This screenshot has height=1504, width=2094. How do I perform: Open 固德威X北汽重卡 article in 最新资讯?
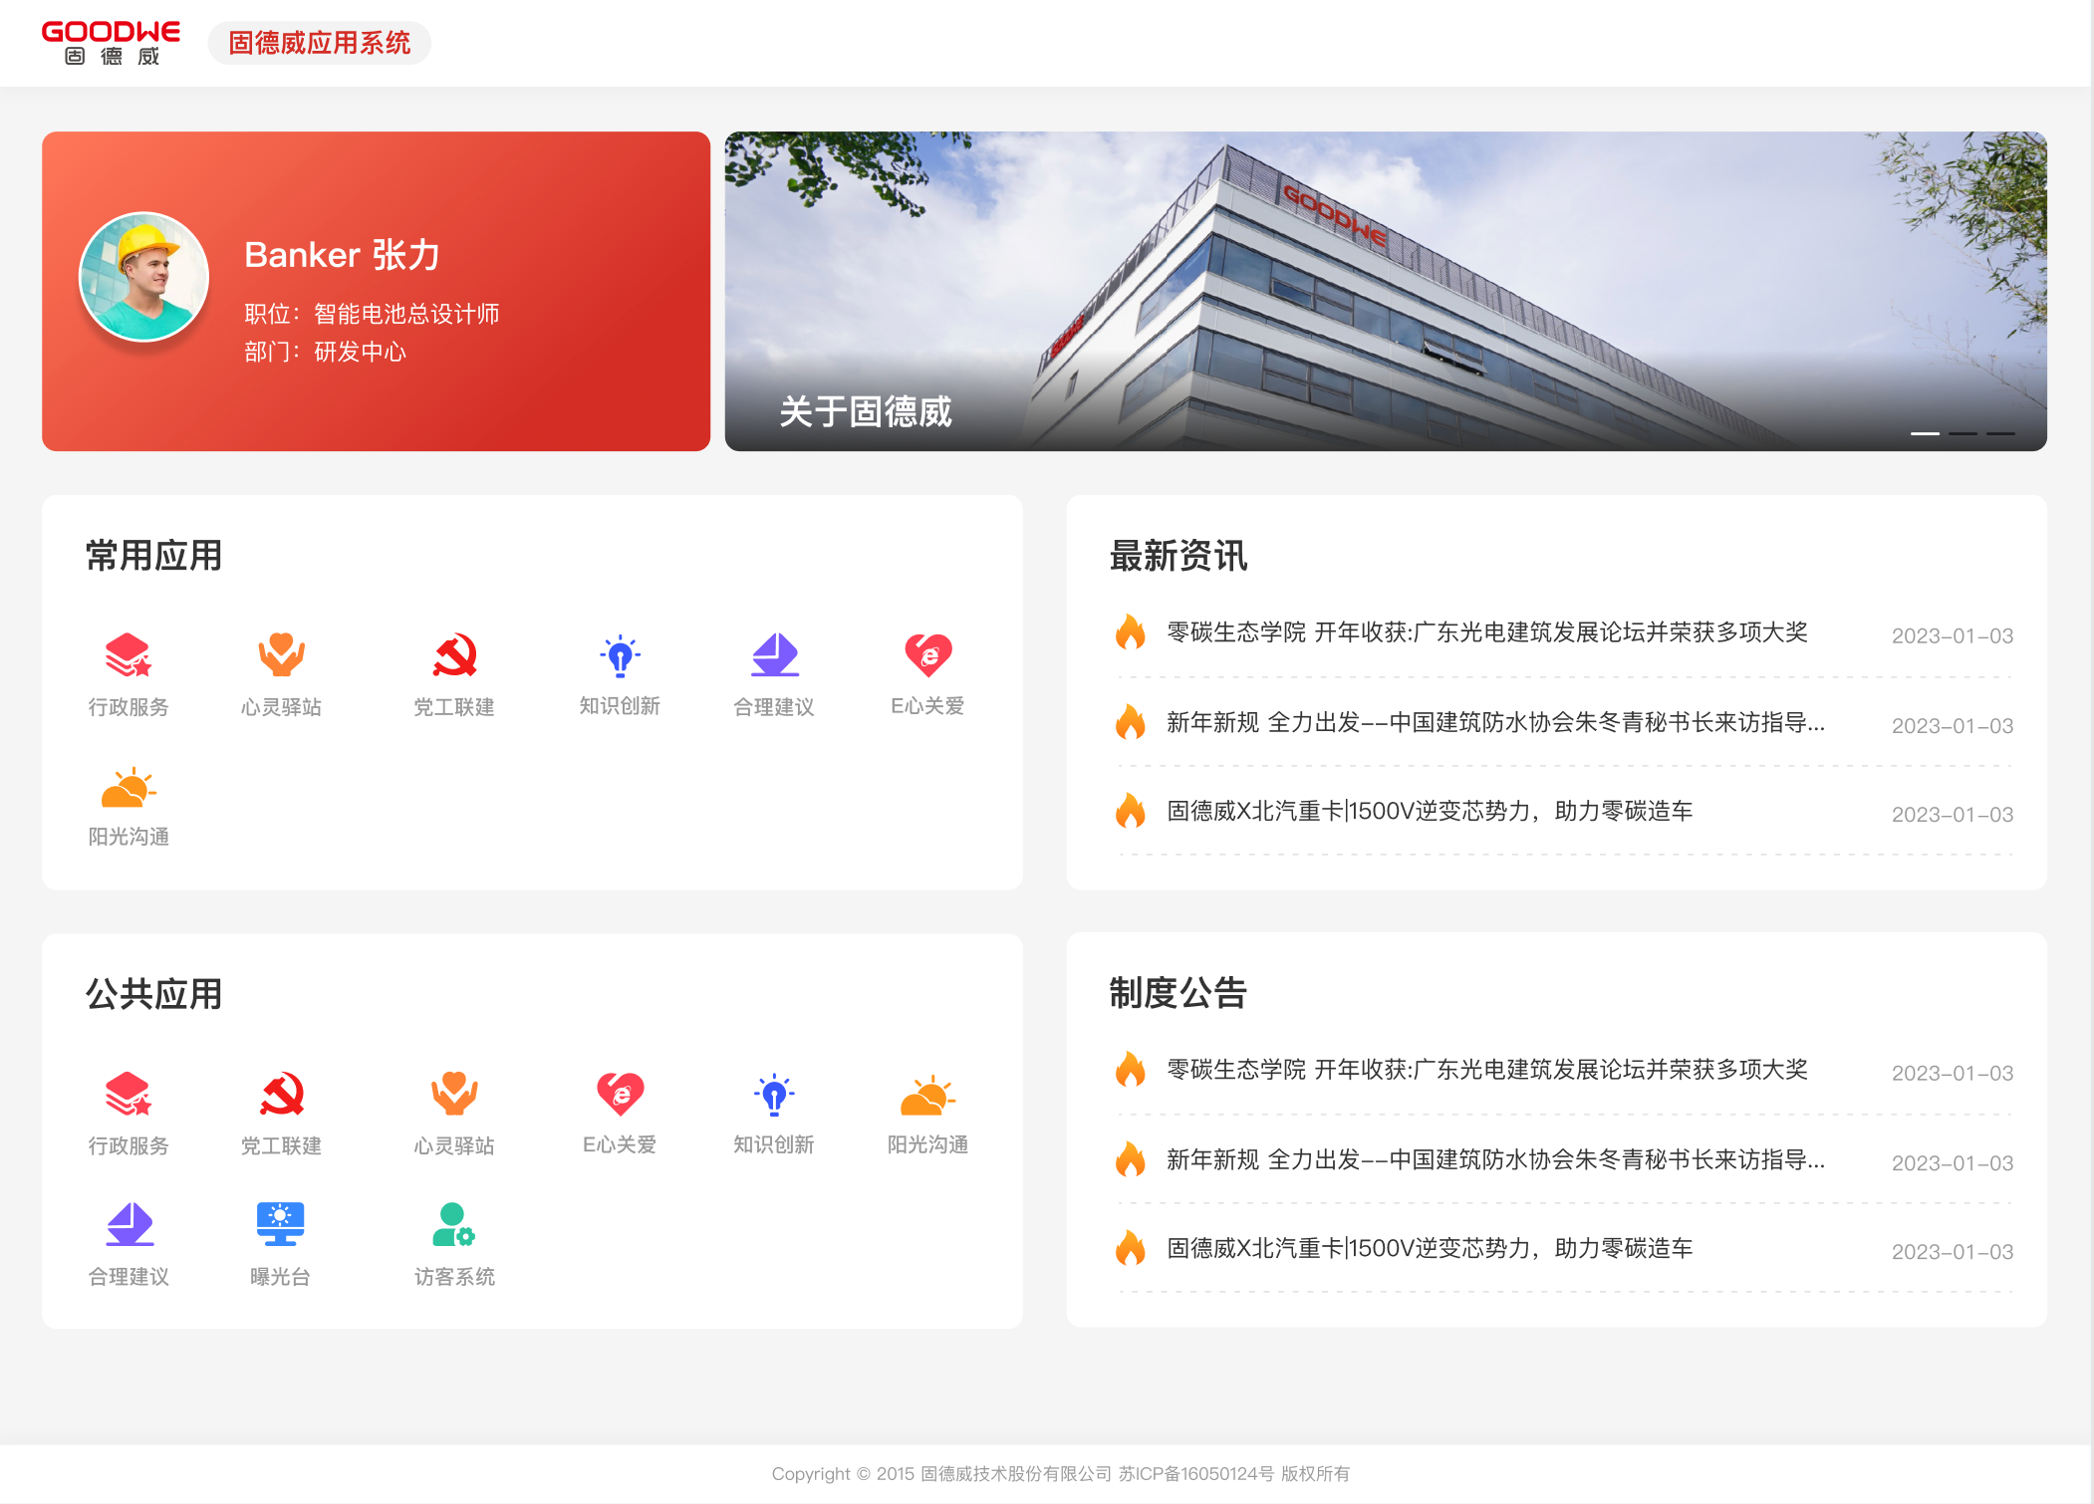[1430, 811]
